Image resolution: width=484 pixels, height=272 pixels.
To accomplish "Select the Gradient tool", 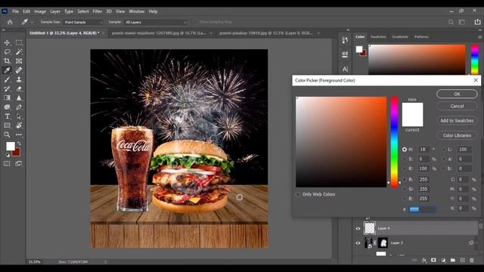I will (x=7, y=97).
